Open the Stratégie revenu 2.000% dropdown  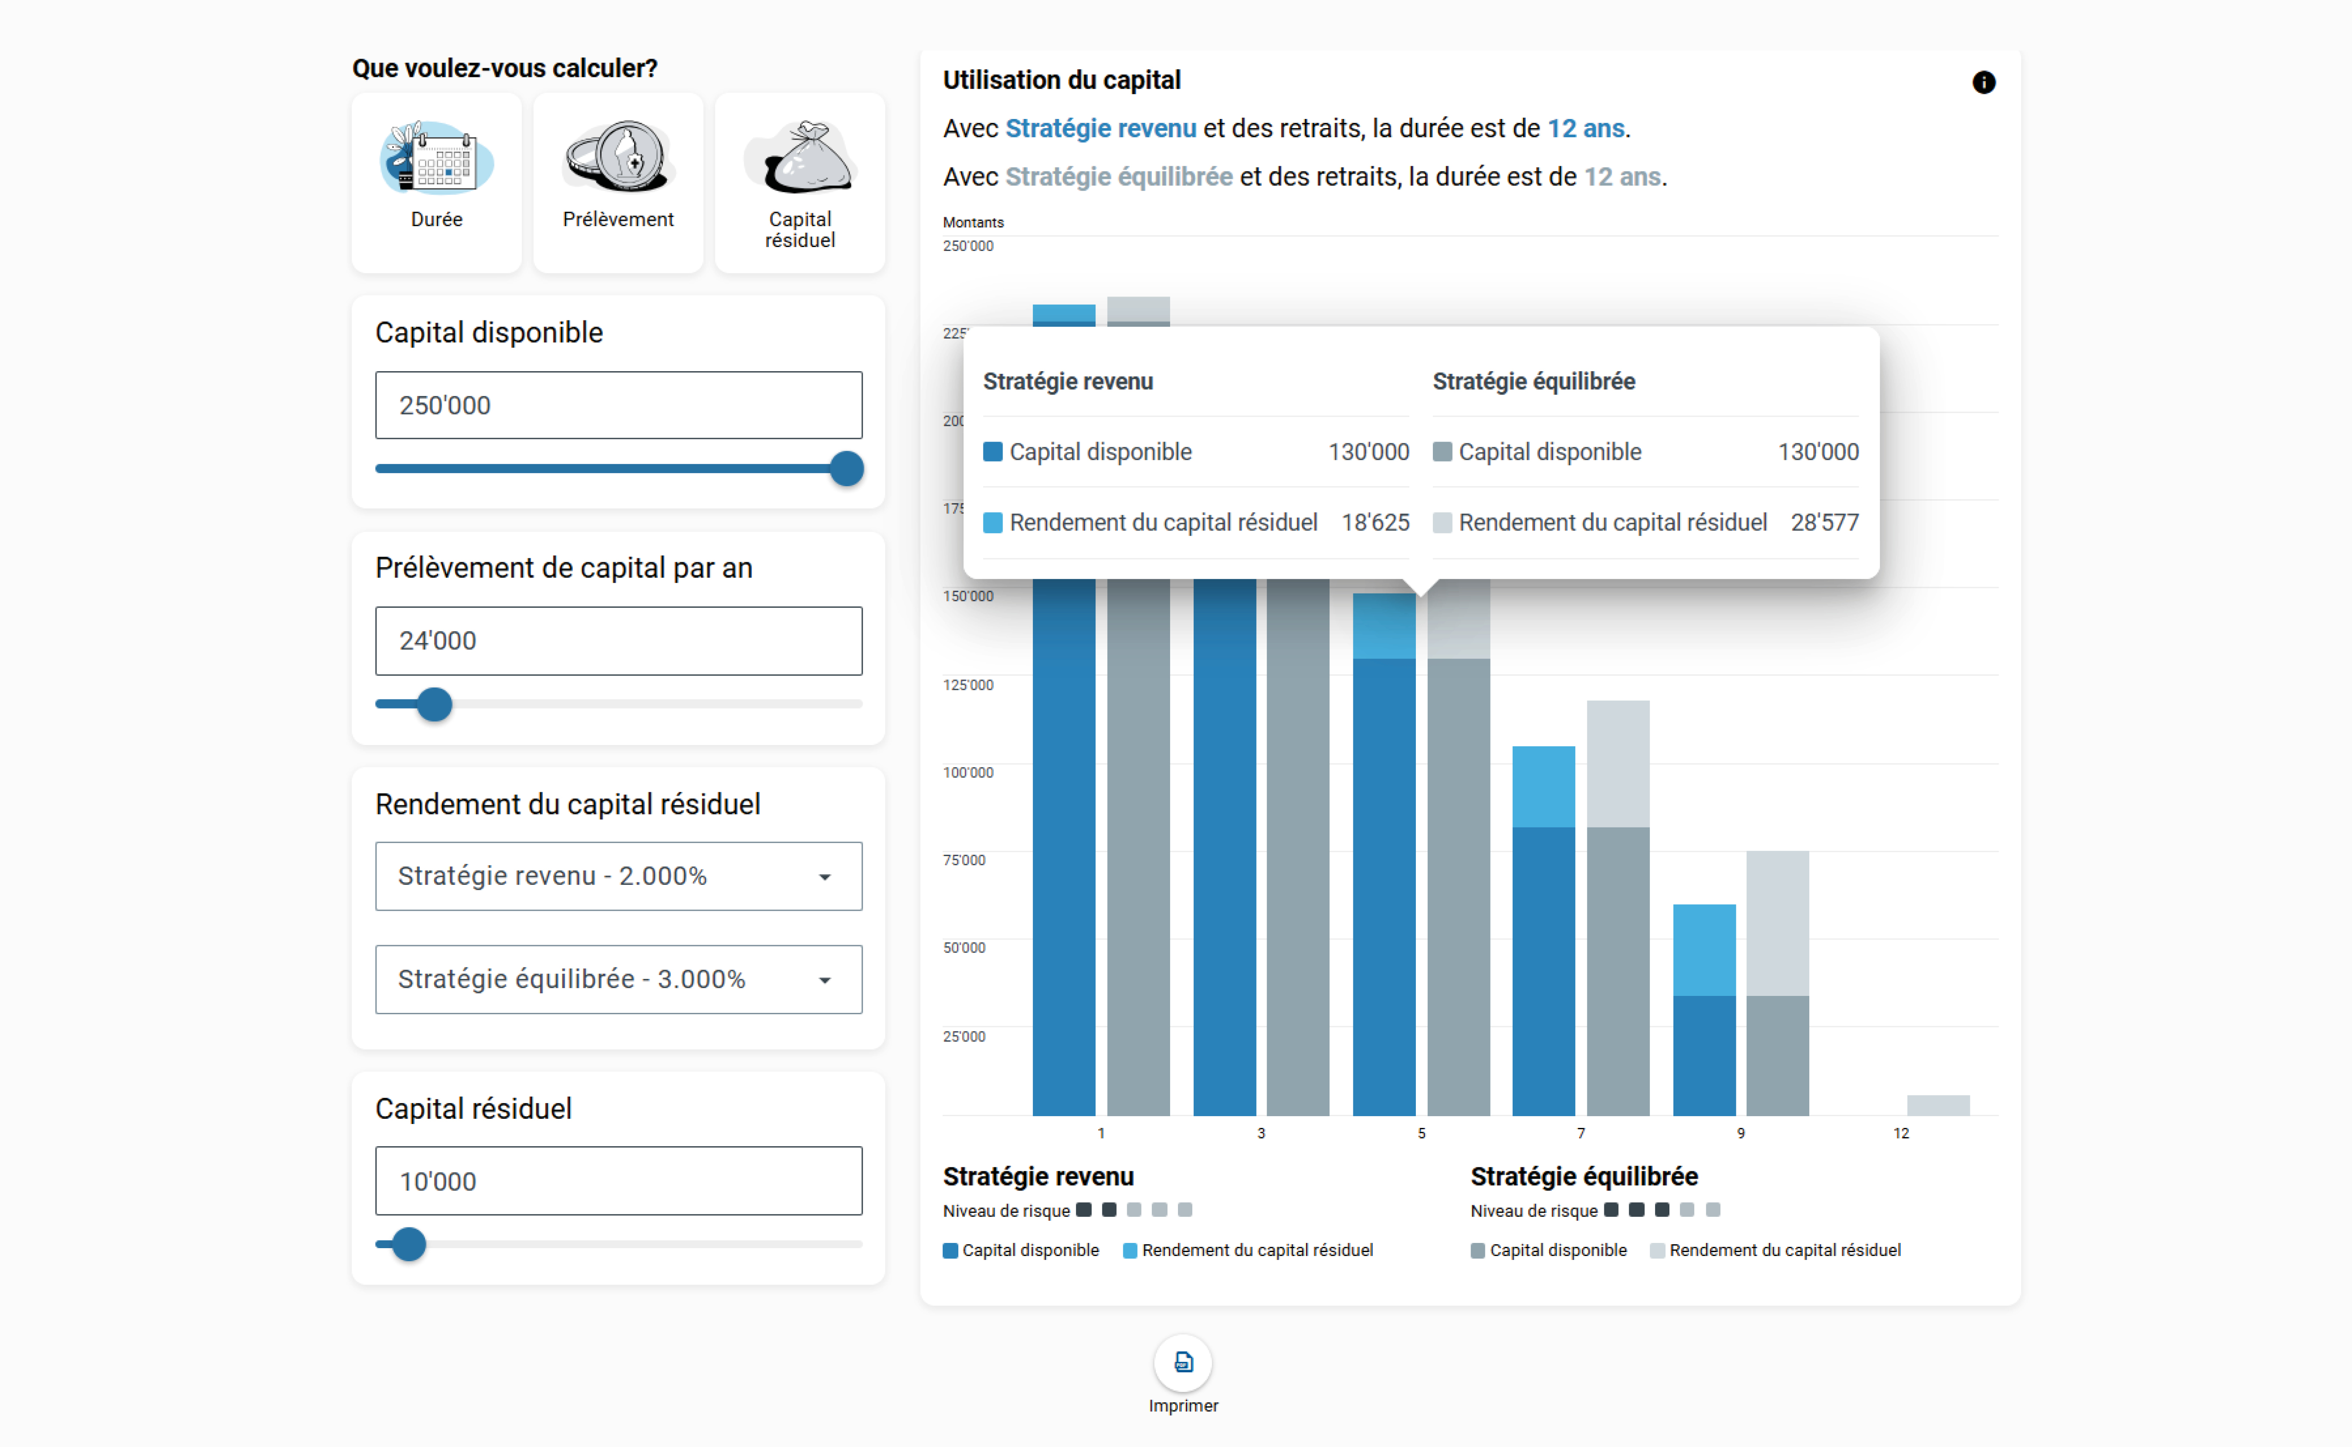[x=618, y=877]
